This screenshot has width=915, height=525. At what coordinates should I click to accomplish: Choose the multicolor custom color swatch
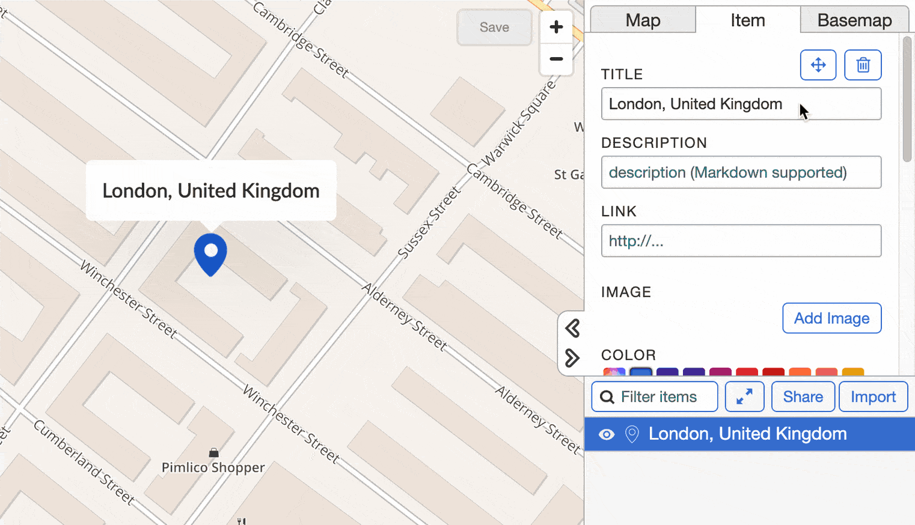[x=614, y=372]
